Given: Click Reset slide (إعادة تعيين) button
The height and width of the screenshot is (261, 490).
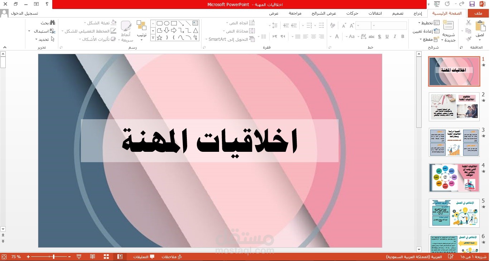Looking at the screenshot, I should pyautogui.click(x=426, y=31).
